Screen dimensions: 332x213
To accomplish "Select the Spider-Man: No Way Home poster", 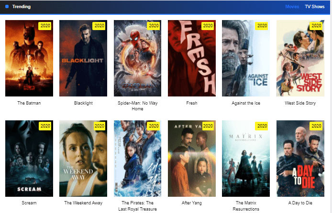I will pos(137,58).
